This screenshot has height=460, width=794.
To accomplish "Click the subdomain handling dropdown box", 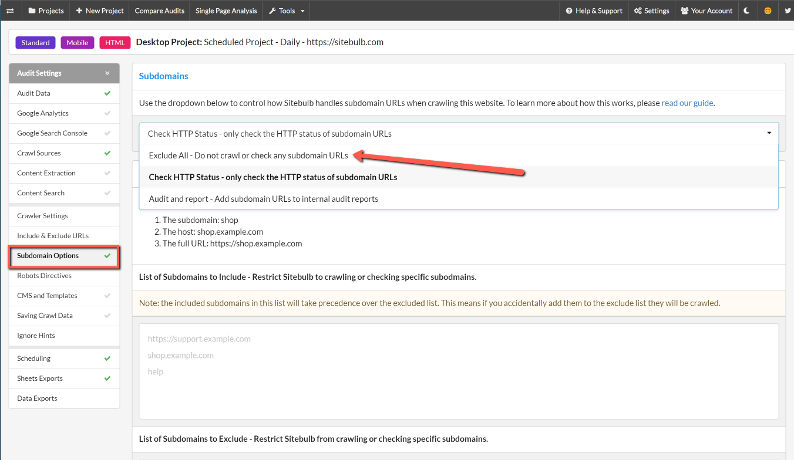I will (x=459, y=134).
